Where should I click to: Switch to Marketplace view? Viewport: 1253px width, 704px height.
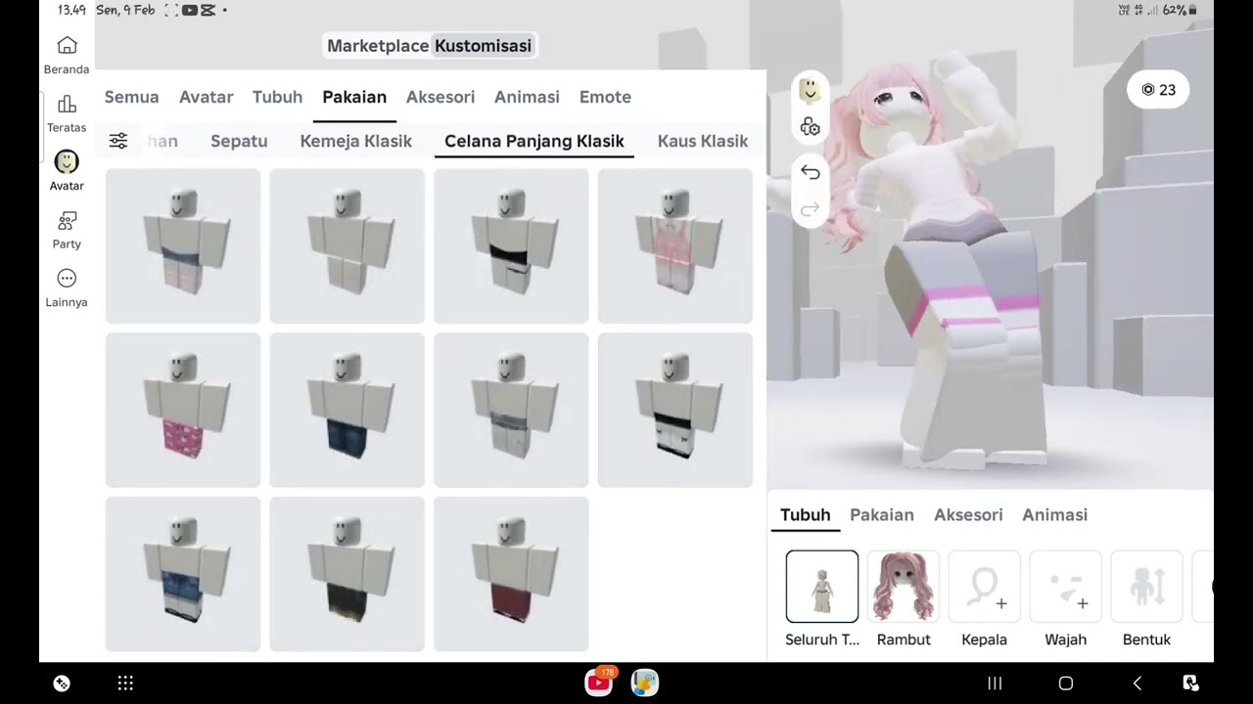[378, 46]
